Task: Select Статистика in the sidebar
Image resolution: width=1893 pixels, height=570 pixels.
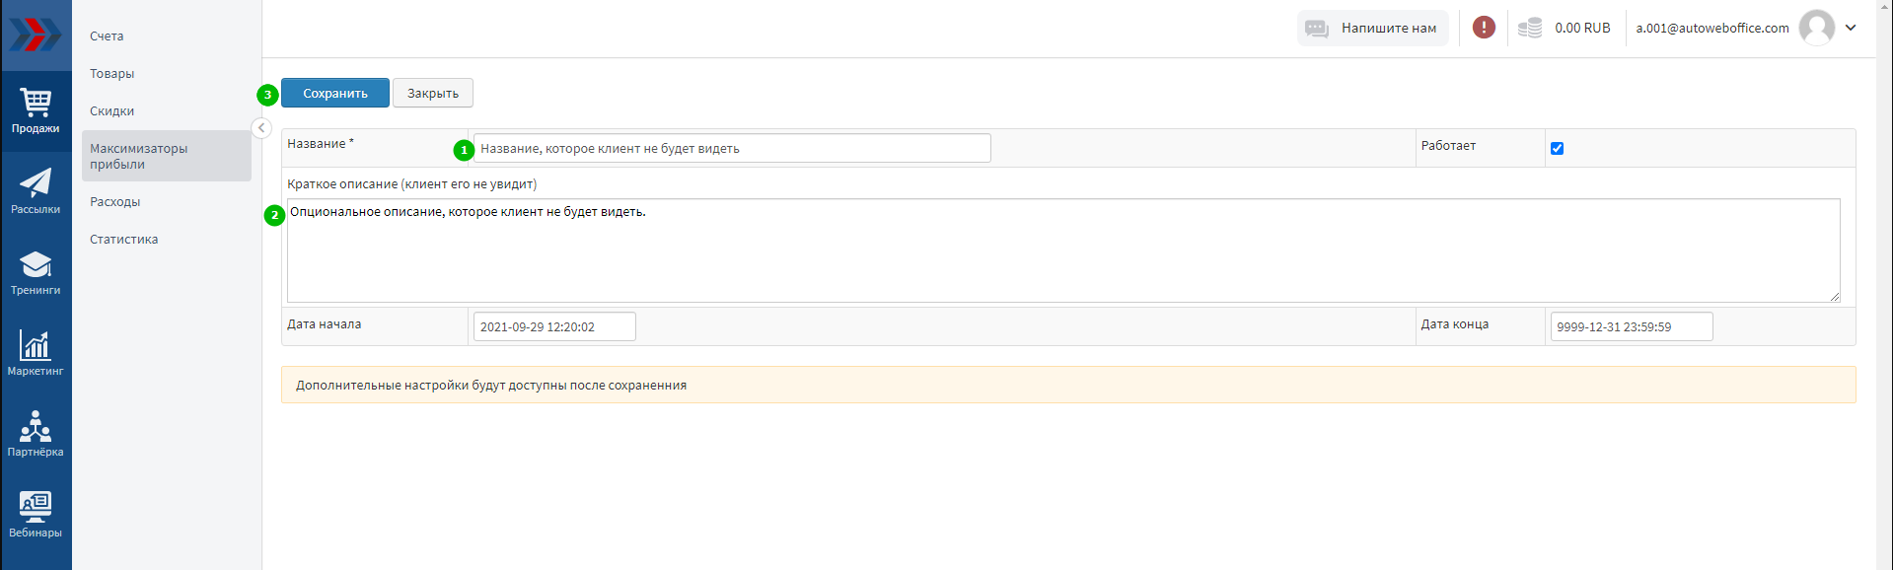Action: 124,240
